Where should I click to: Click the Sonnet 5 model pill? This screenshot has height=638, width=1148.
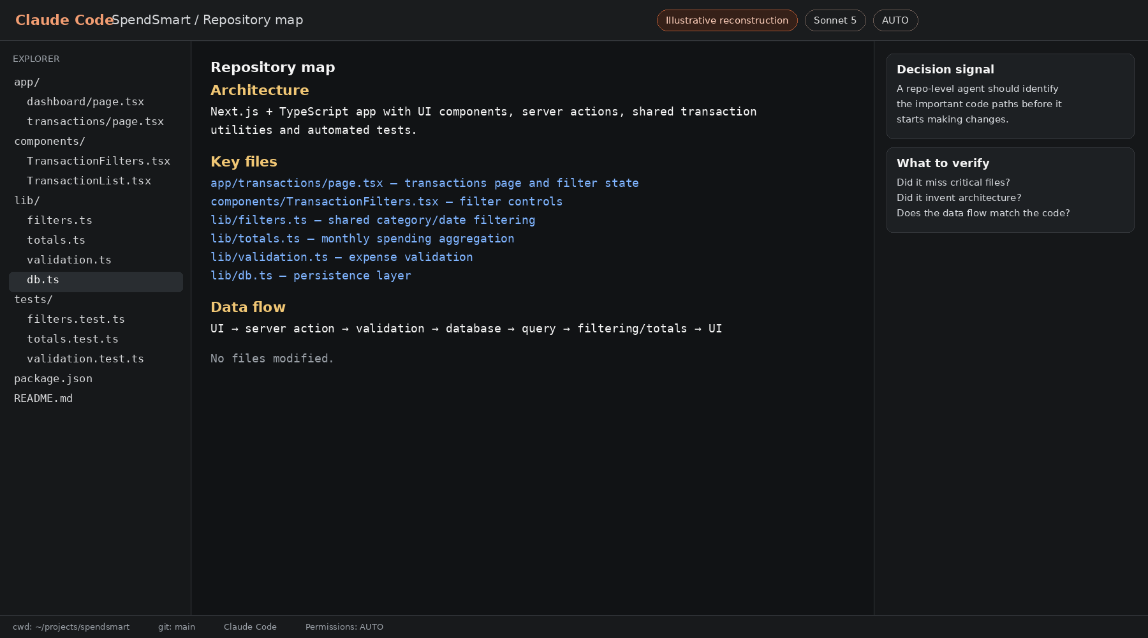tap(835, 20)
